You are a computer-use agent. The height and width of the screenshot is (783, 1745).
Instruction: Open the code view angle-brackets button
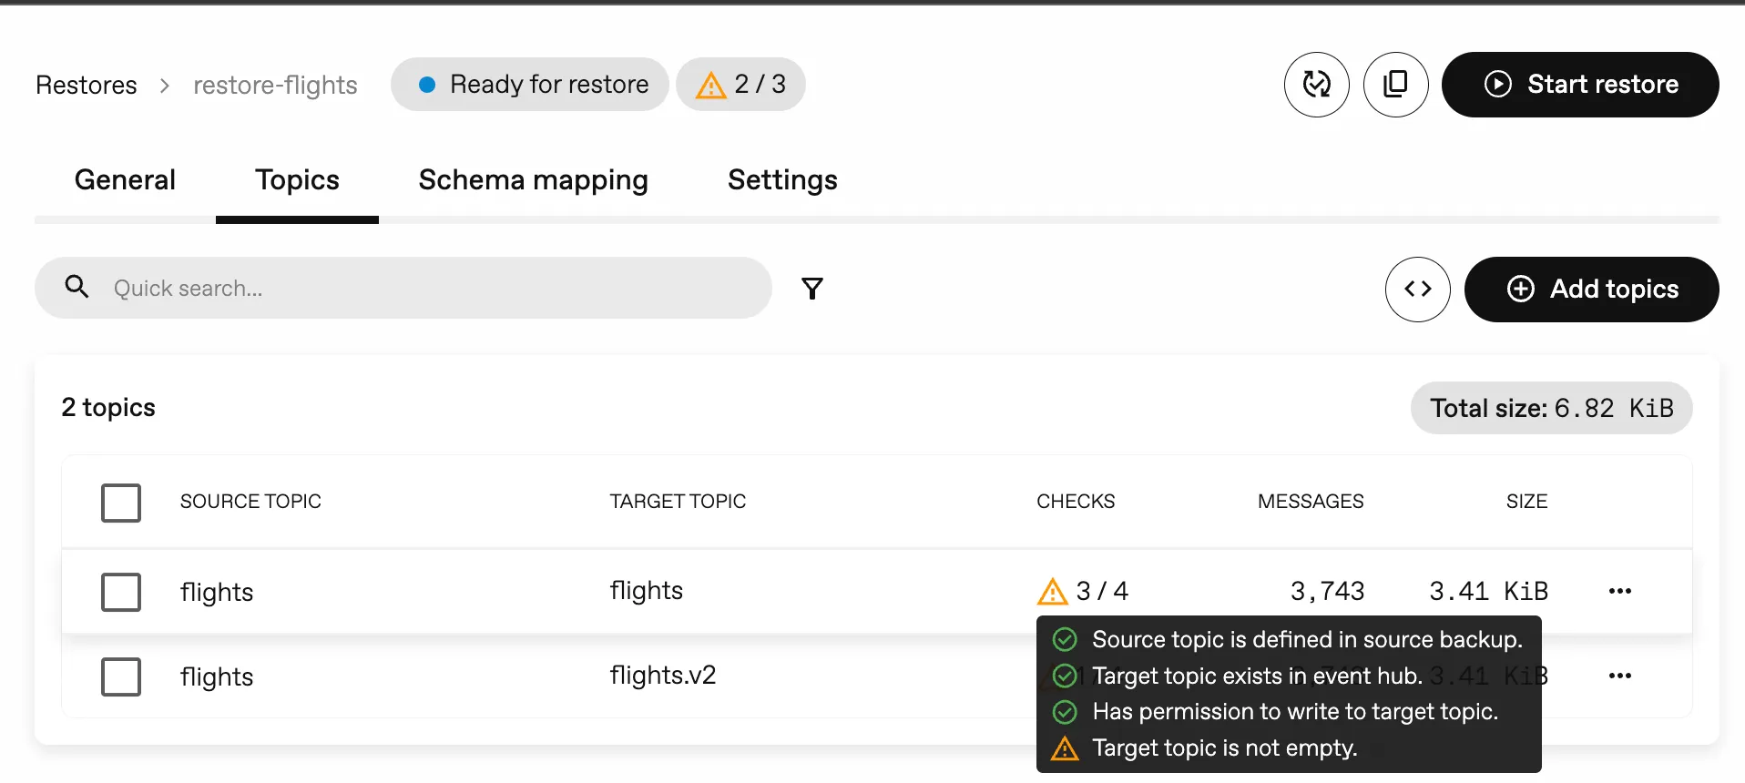(1417, 290)
